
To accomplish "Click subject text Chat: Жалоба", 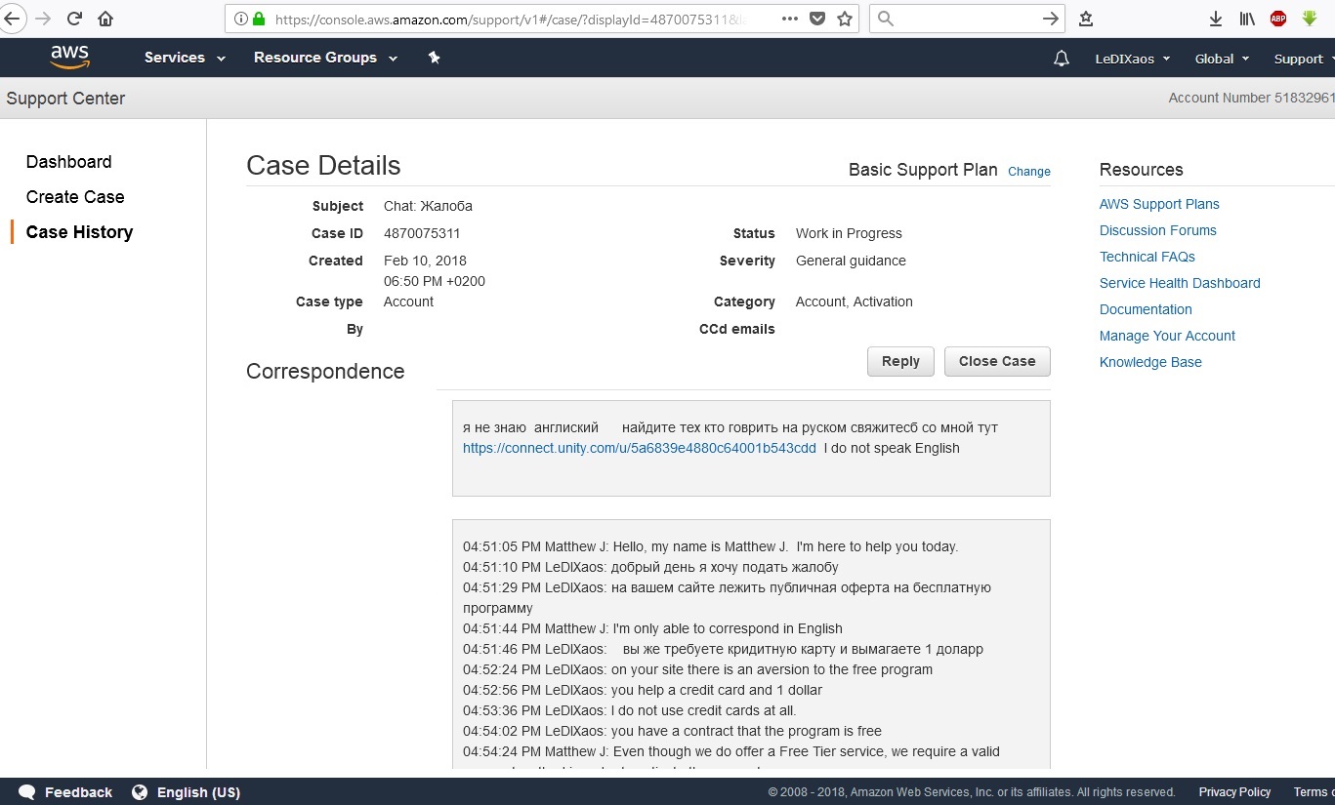I will pyautogui.click(x=428, y=206).
